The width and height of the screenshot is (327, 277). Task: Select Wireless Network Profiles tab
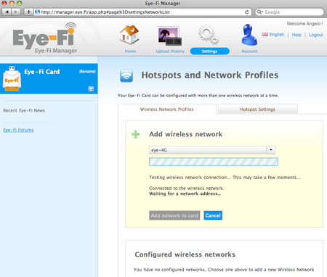tap(166, 109)
